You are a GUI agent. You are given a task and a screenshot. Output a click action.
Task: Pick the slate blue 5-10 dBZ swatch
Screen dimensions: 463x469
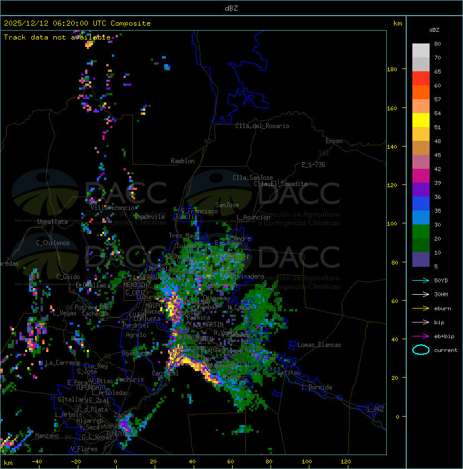pyautogui.click(x=421, y=260)
